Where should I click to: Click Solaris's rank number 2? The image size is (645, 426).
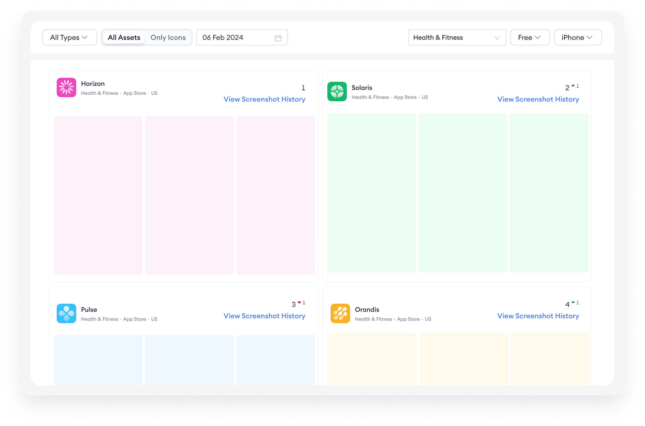pyautogui.click(x=567, y=88)
